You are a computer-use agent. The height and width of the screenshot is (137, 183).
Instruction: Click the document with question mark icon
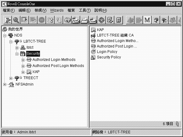[59, 20]
